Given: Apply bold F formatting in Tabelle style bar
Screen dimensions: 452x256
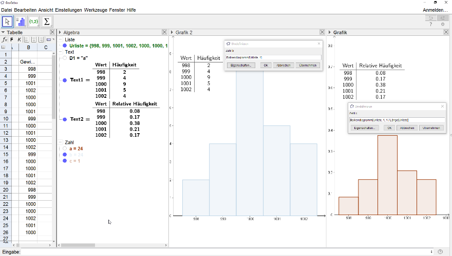Looking at the screenshot, I should point(12,39).
